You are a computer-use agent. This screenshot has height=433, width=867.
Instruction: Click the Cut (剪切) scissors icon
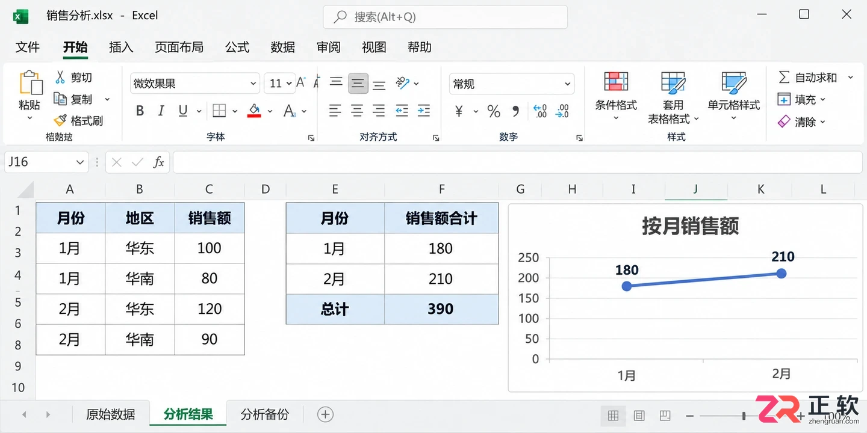pos(60,77)
